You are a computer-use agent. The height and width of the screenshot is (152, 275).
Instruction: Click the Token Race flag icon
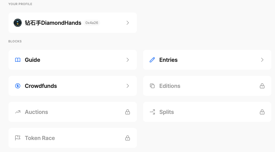point(18,138)
